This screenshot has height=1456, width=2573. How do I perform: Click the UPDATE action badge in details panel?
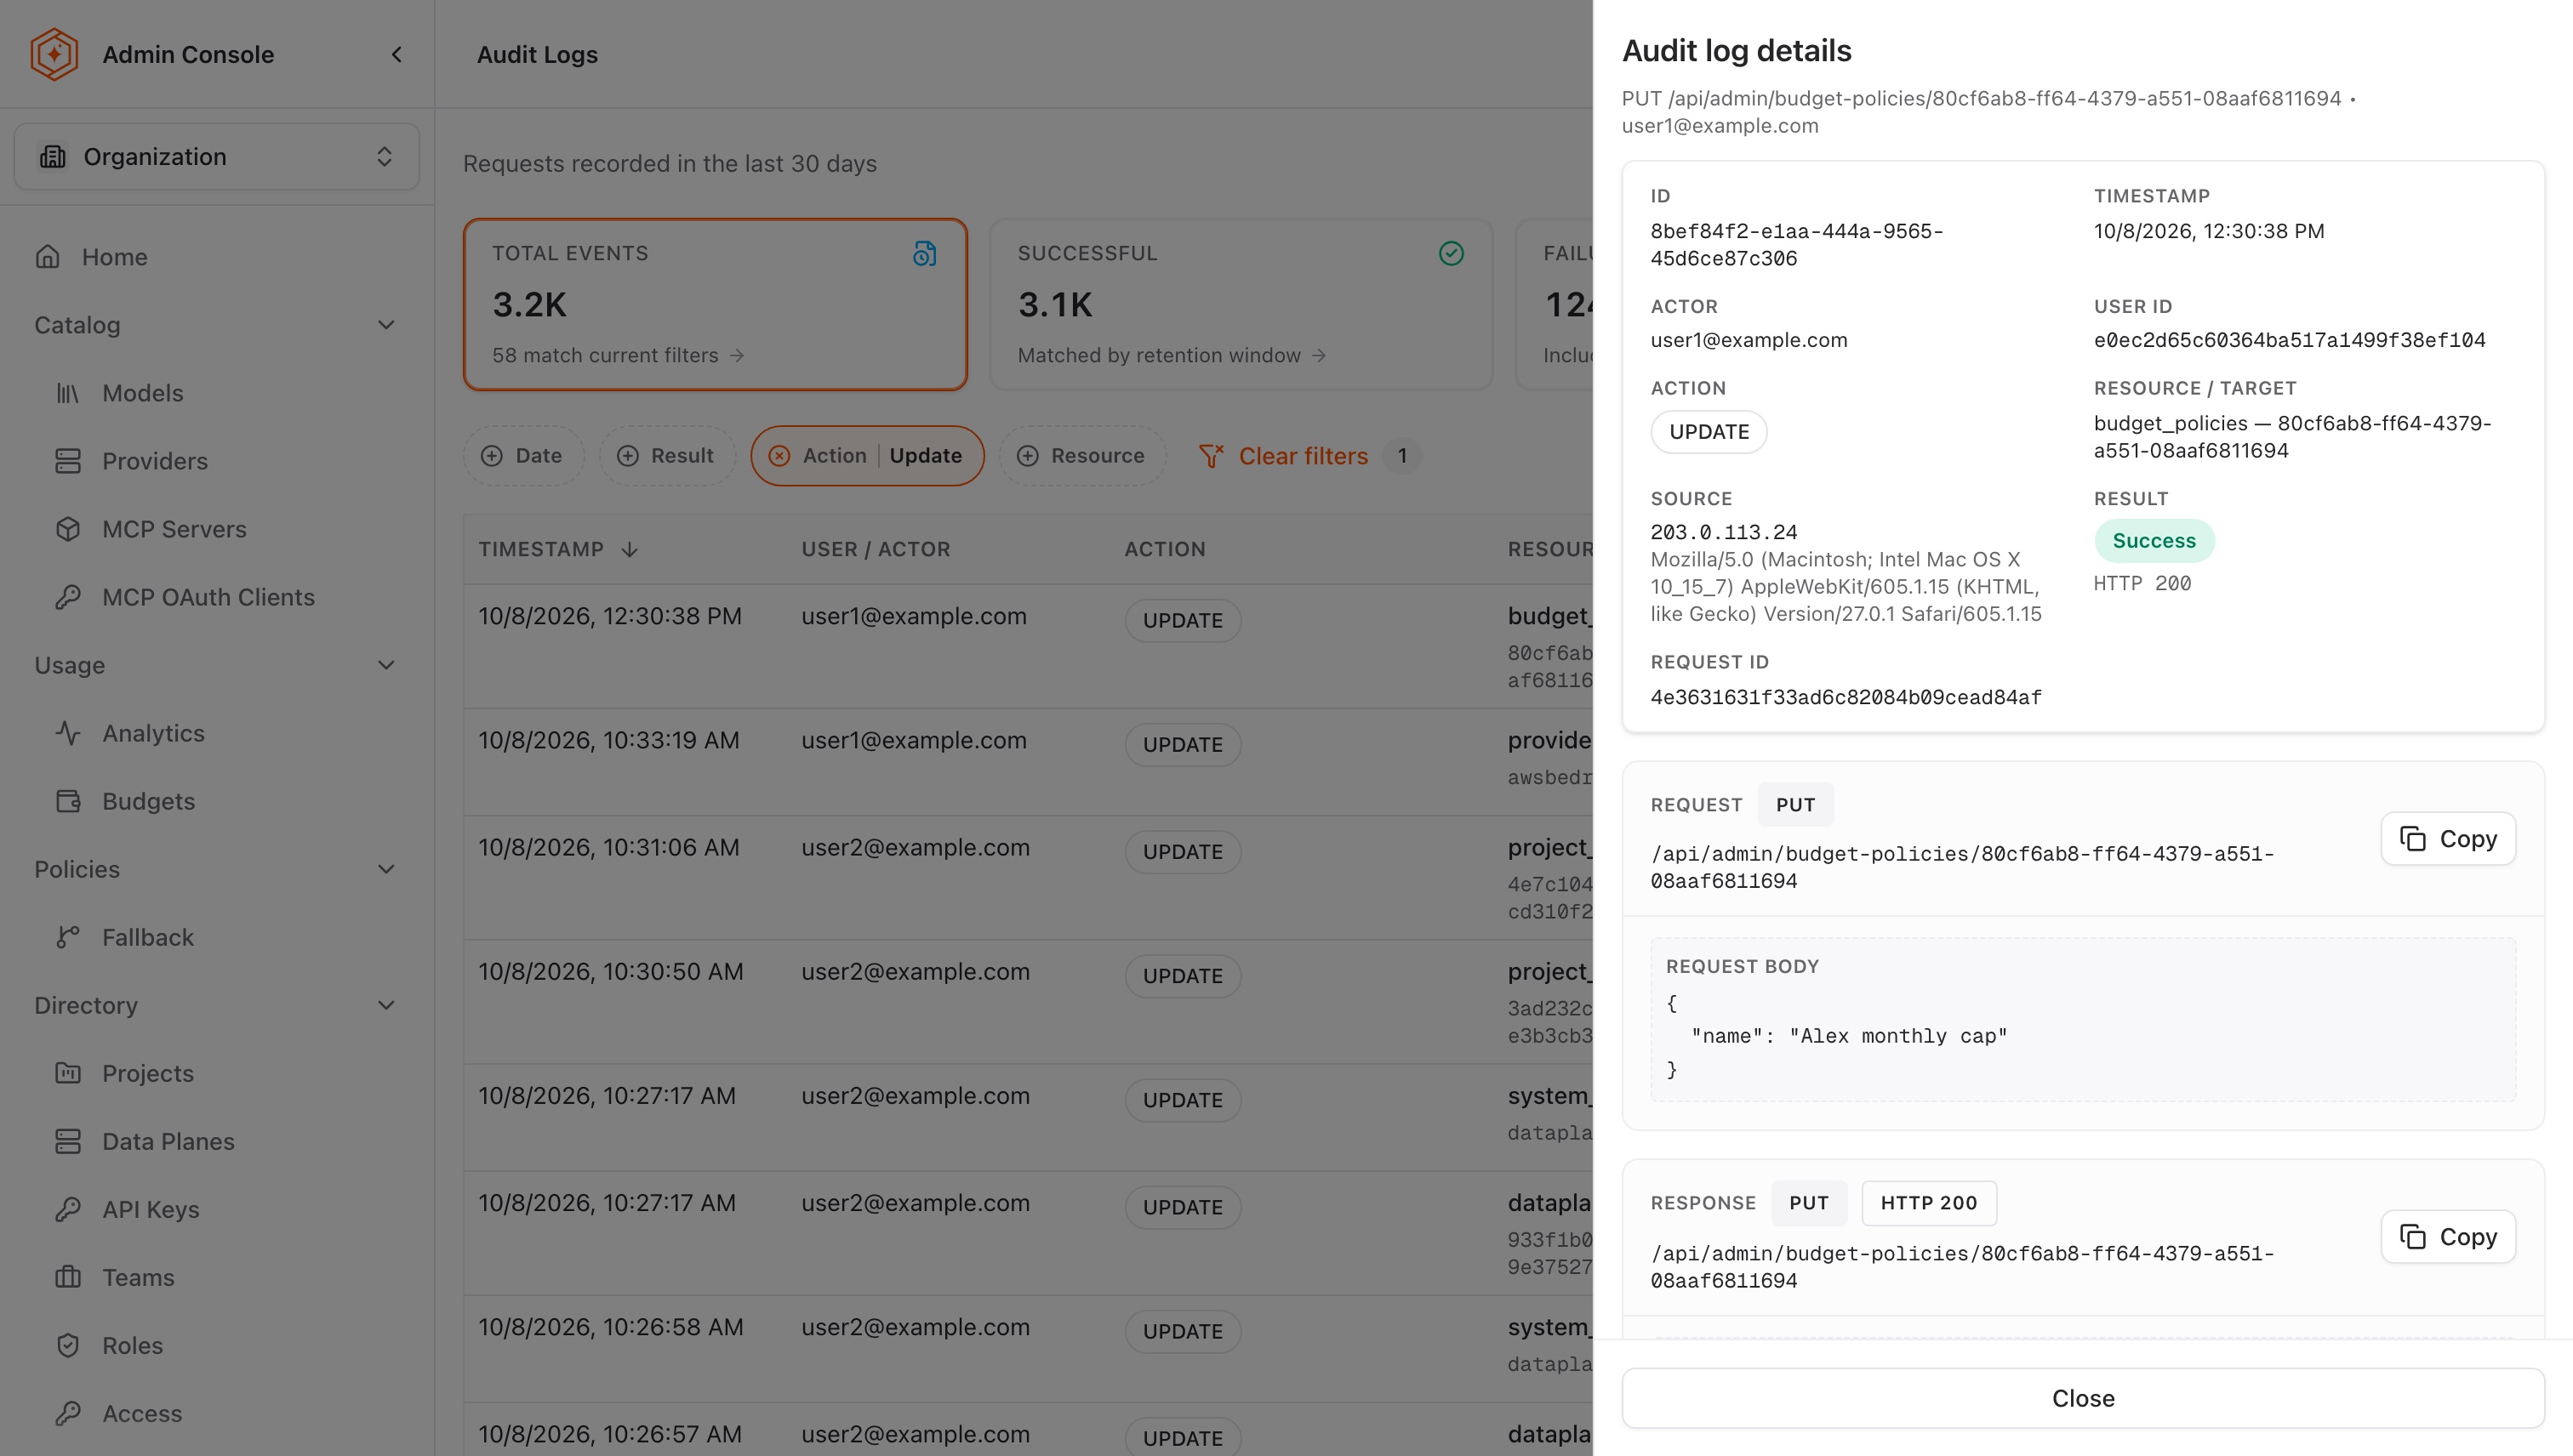point(1709,432)
